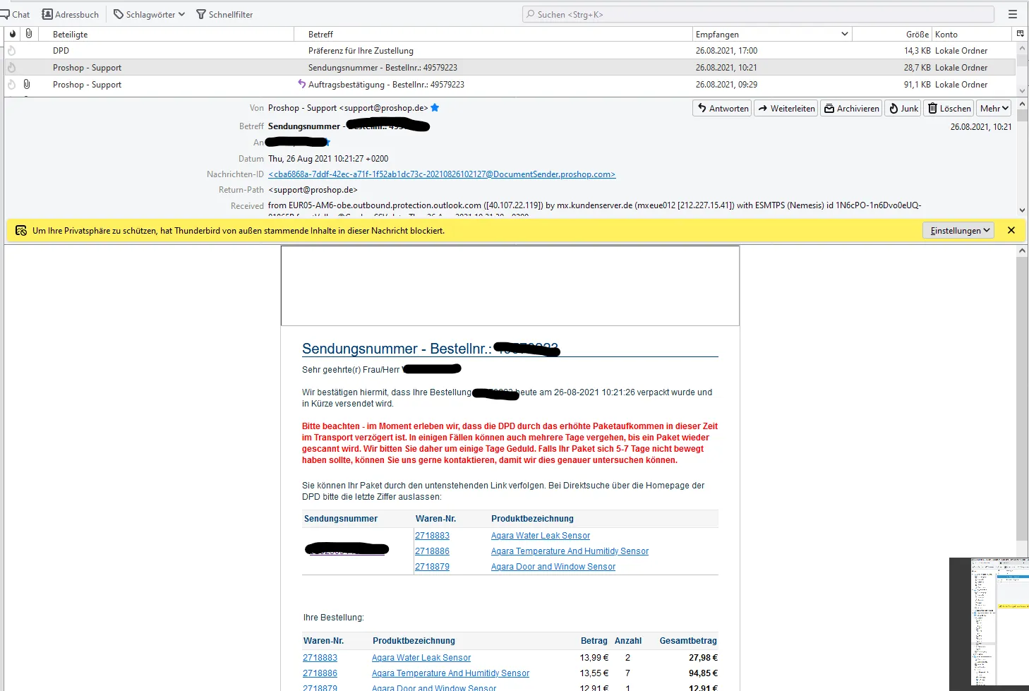Sort messages by Betreff column
Image resolution: width=1029 pixels, height=691 pixels.
493,34
